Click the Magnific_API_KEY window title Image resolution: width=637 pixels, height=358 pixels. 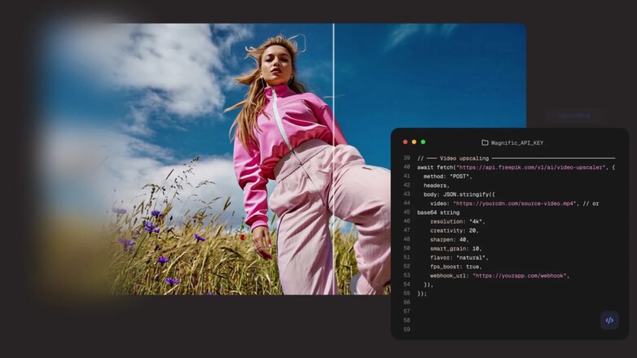coord(516,143)
